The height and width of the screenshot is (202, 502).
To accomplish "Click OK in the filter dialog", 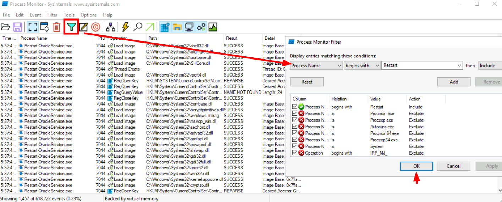I will [x=416, y=166].
